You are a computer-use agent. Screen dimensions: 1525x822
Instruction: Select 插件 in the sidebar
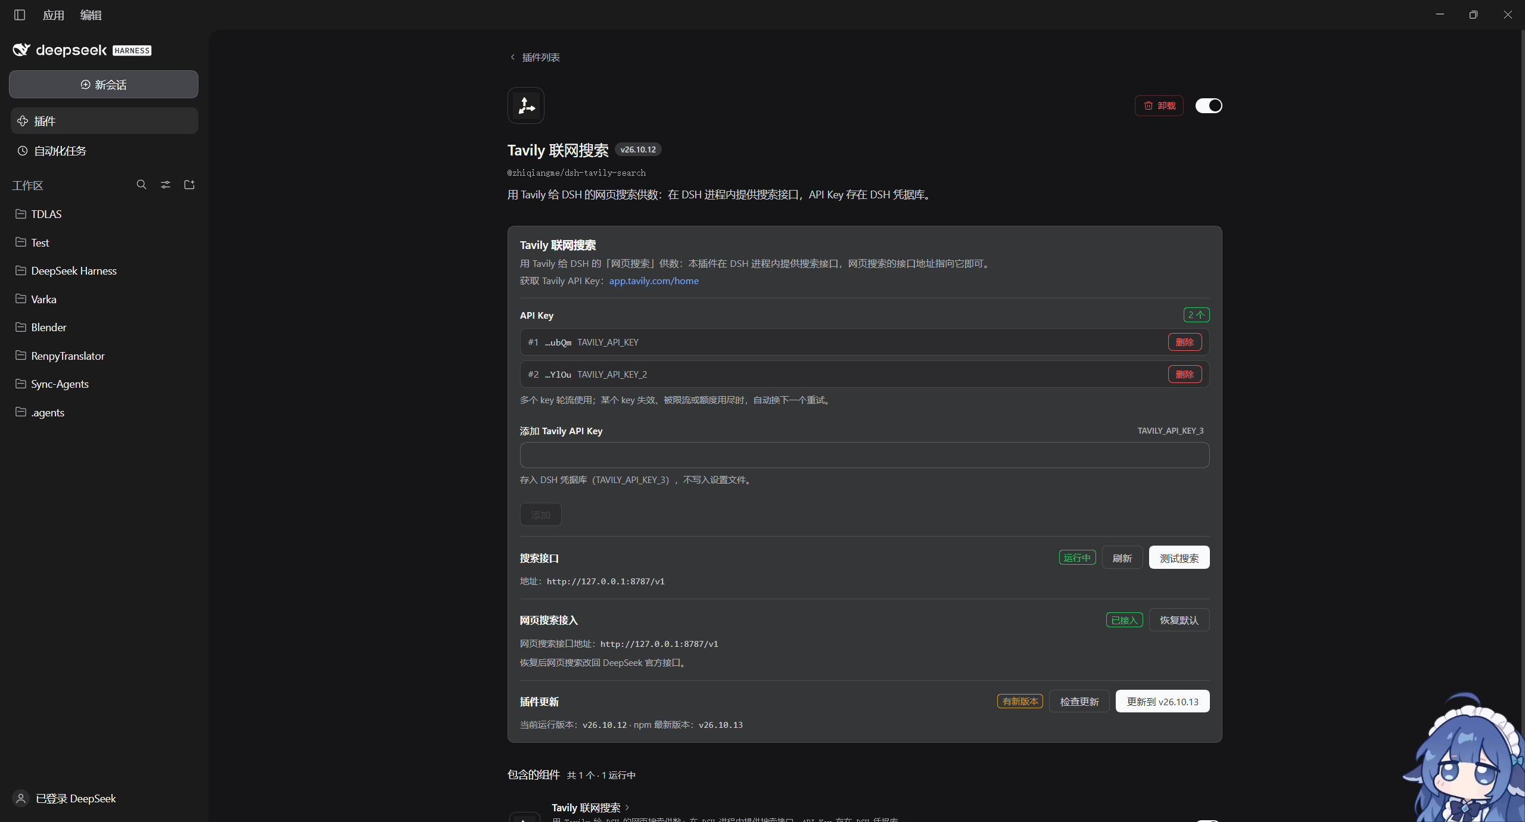[104, 121]
